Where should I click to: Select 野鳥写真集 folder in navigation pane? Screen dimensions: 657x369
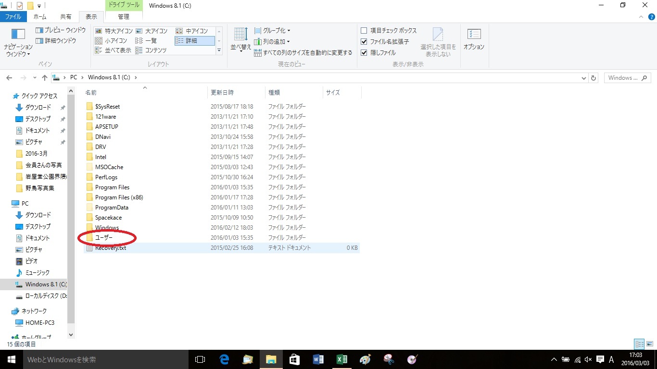click(35, 188)
